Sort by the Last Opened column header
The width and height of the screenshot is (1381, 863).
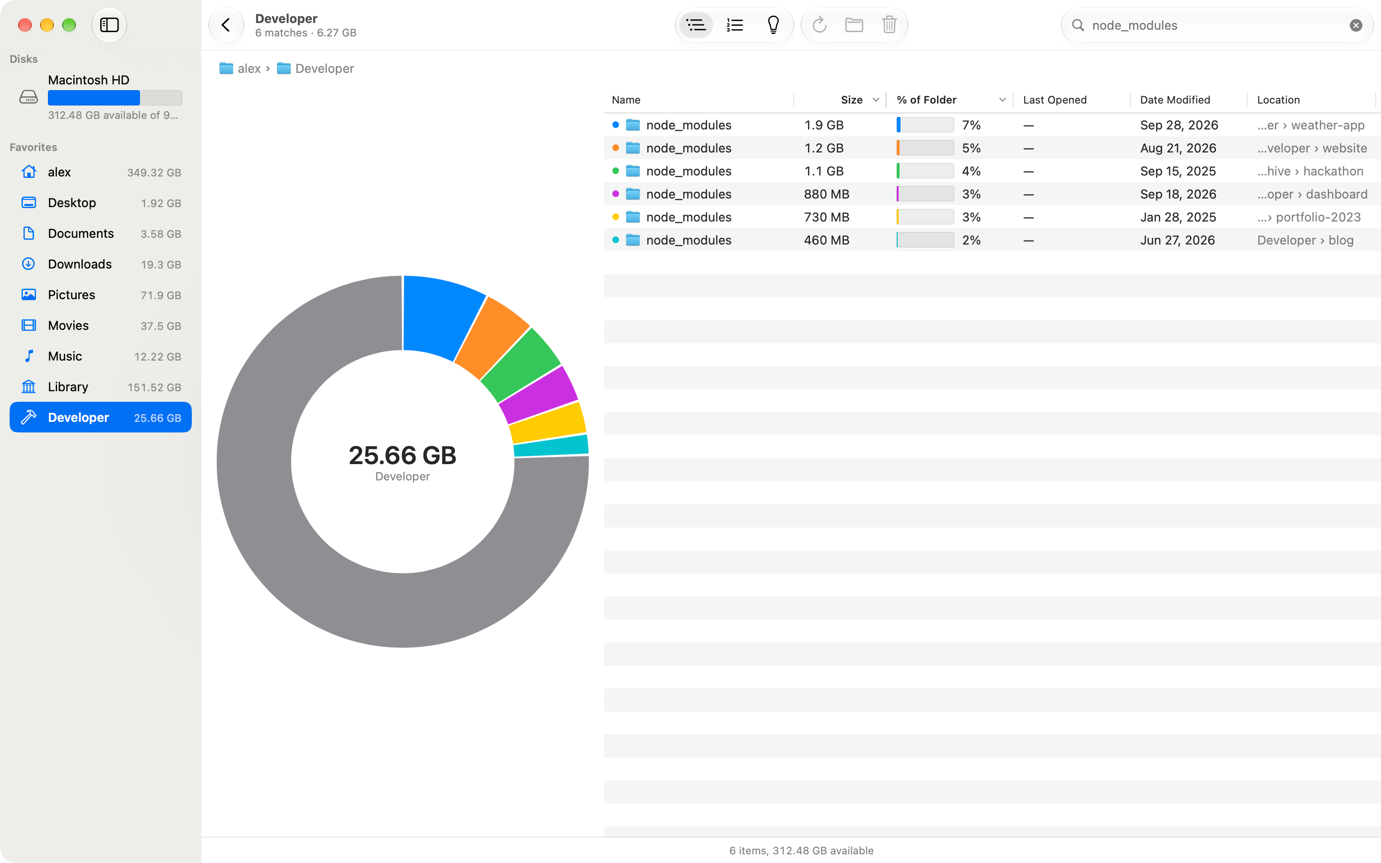1054,100
